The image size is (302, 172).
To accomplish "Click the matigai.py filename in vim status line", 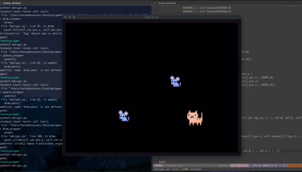I will (174, 166).
